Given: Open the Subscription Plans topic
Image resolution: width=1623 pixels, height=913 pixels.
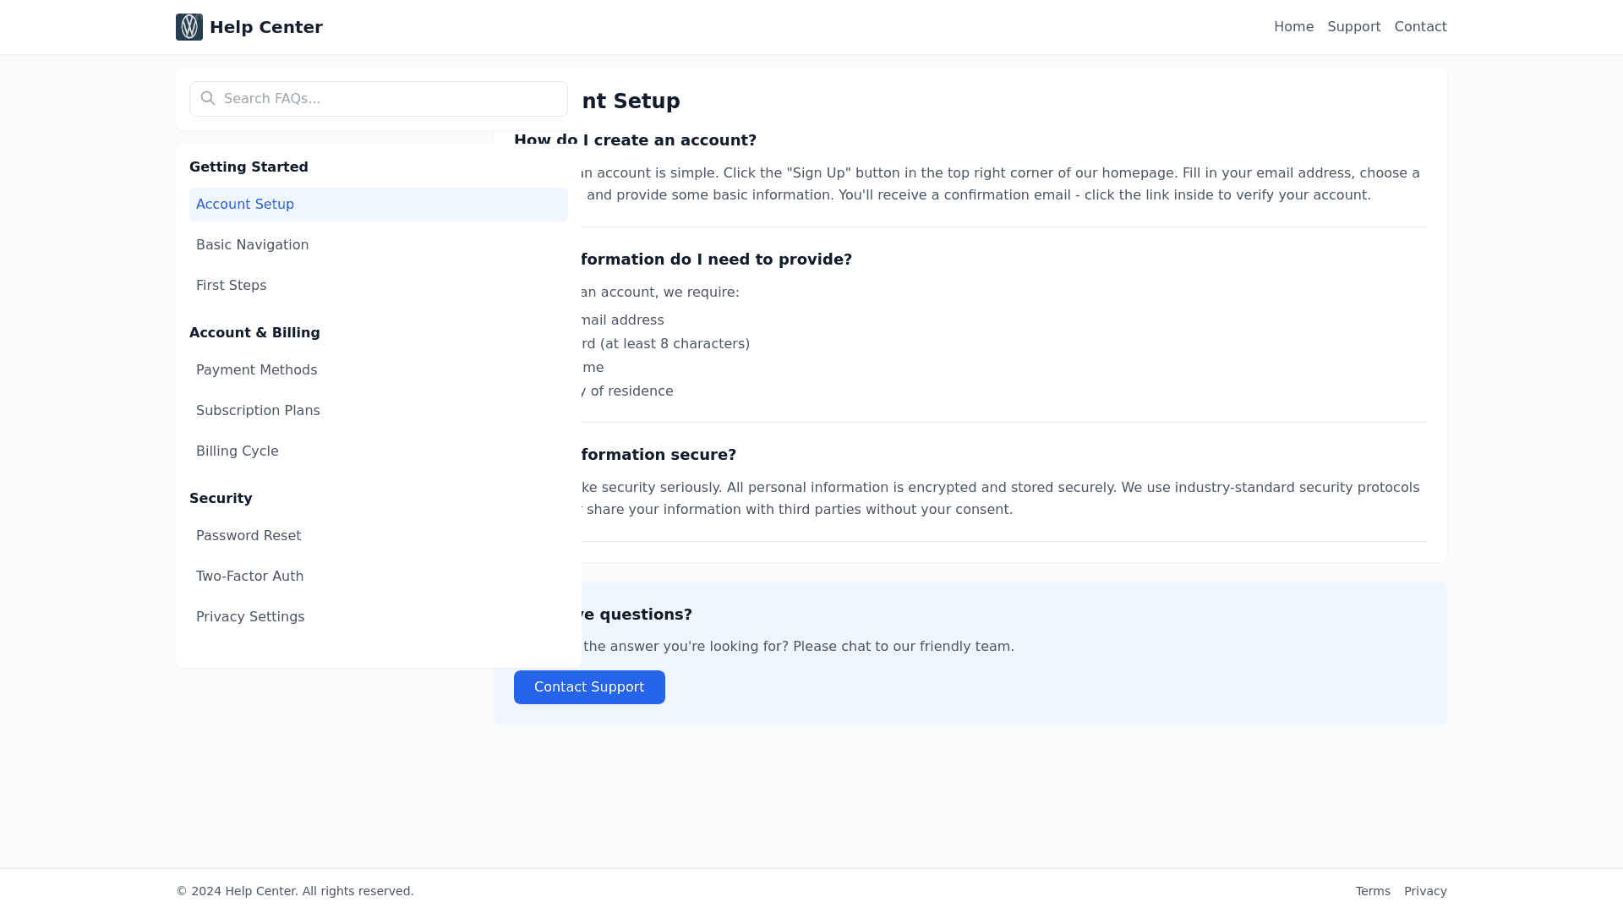Looking at the screenshot, I should click(258, 410).
